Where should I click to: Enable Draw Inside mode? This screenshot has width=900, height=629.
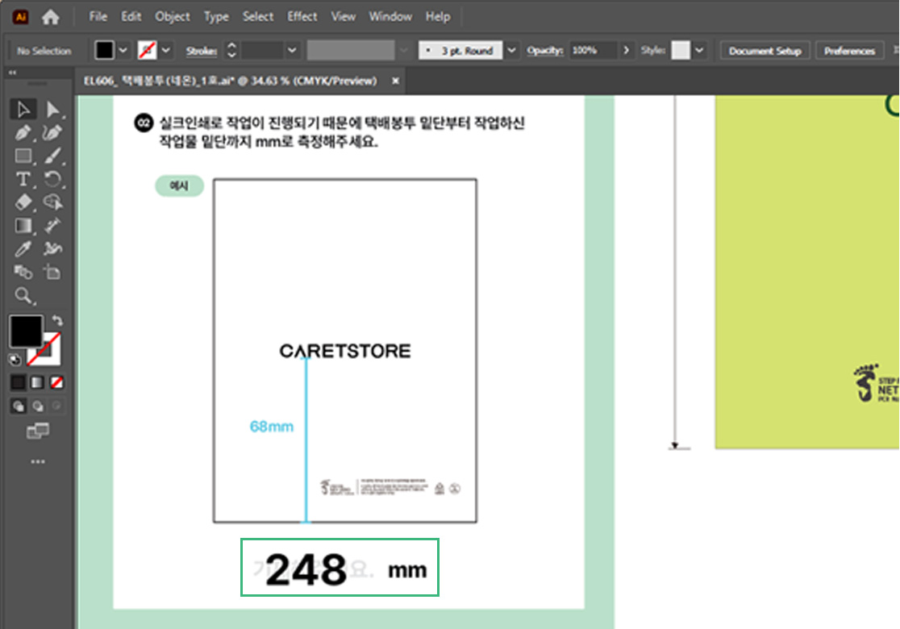coord(56,406)
